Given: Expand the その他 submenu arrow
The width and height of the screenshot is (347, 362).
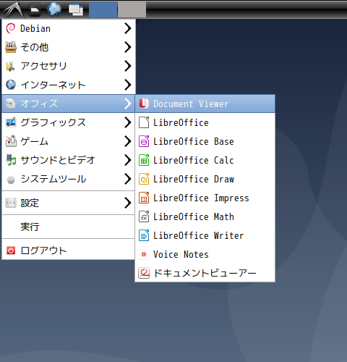Looking at the screenshot, I should pos(128,47).
